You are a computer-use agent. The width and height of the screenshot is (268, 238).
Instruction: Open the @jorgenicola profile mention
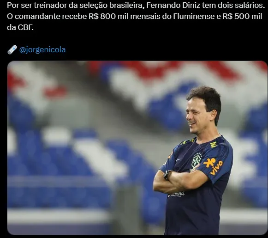pos(42,49)
